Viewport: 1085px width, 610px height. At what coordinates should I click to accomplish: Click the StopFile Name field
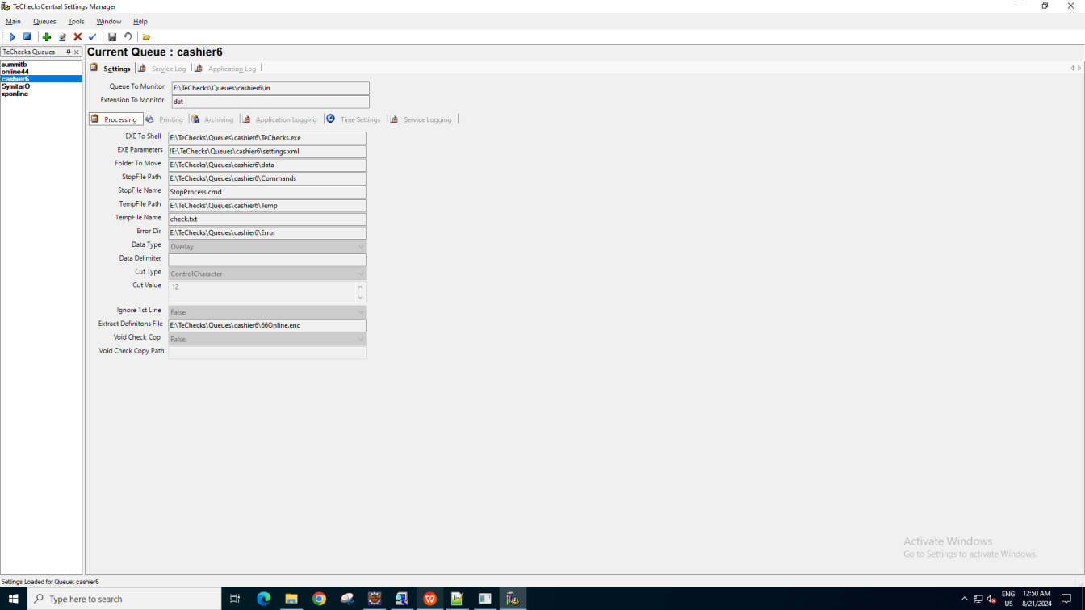[267, 192]
